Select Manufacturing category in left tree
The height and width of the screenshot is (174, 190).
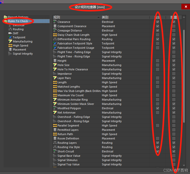pyautogui.click(x=23, y=41)
